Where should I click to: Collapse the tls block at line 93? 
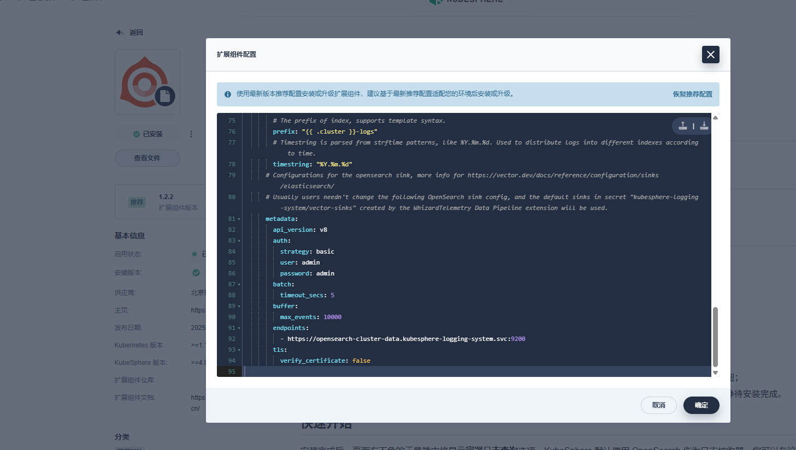tap(239, 350)
